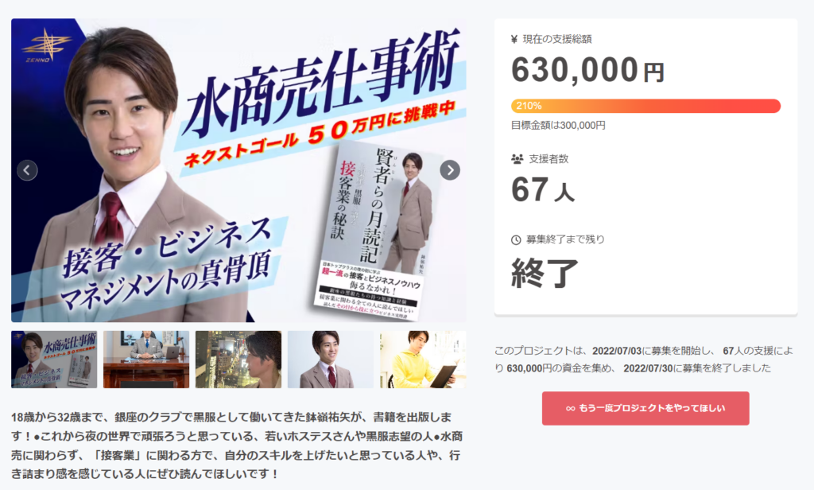Select the thumbnail of man at desk

pyautogui.click(x=146, y=360)
